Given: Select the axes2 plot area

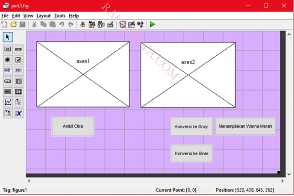Looking at the screenshot, I should [x=188, y=75].
